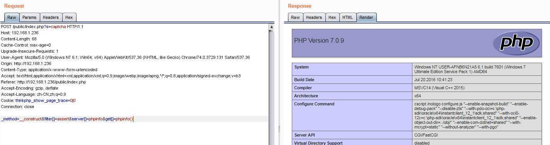Screen dimensions: 550x145
Task: Click the Virtual Directory Support label
Action: [x=318, y=143]
